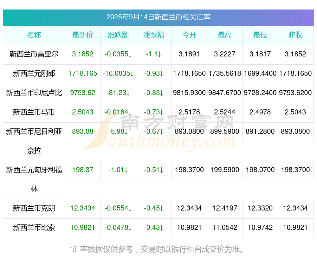Click percent change -0.93↓
This screenshot has height=259, width=317.
pos(154,74)
